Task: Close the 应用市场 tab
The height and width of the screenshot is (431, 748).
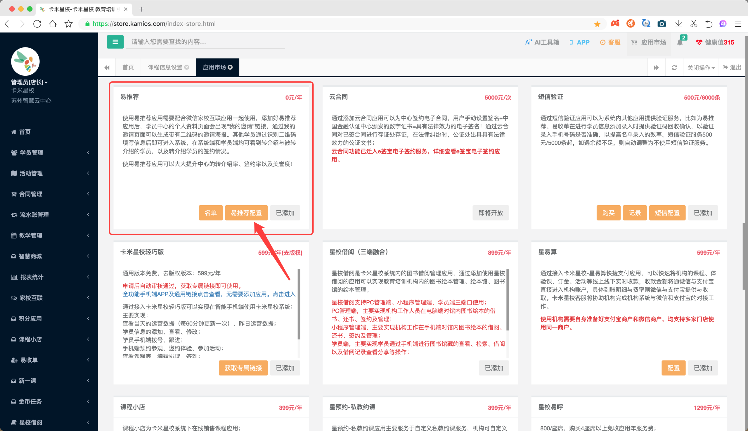Action: [x=230, y=67]
